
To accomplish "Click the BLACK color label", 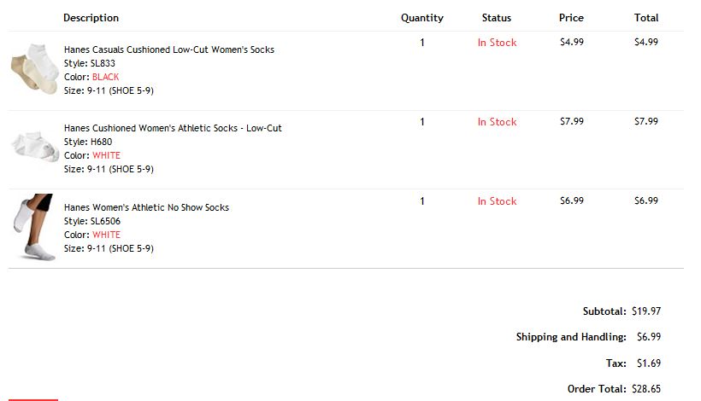I will pyautogui.click(x=105, y=77).
